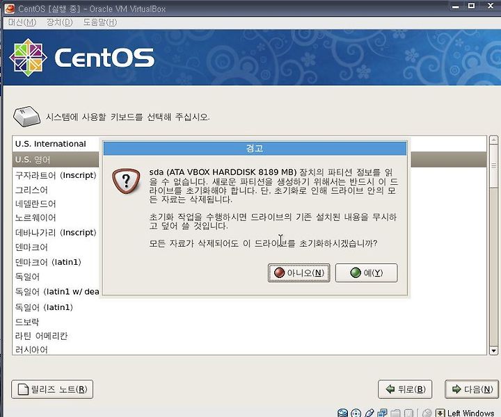Go back with the 뒤로(B) button

(405, 389)
